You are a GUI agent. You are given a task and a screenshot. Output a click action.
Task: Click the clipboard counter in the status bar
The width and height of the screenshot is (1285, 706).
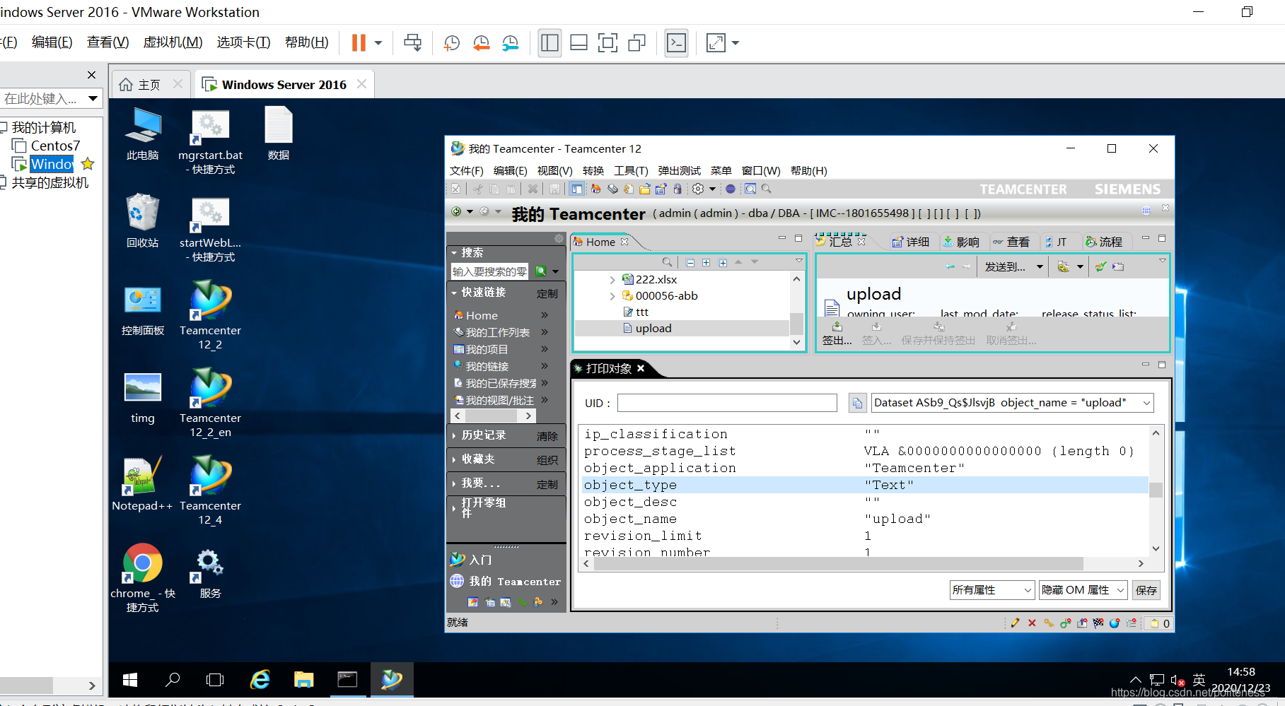(x=1158, y=623)
